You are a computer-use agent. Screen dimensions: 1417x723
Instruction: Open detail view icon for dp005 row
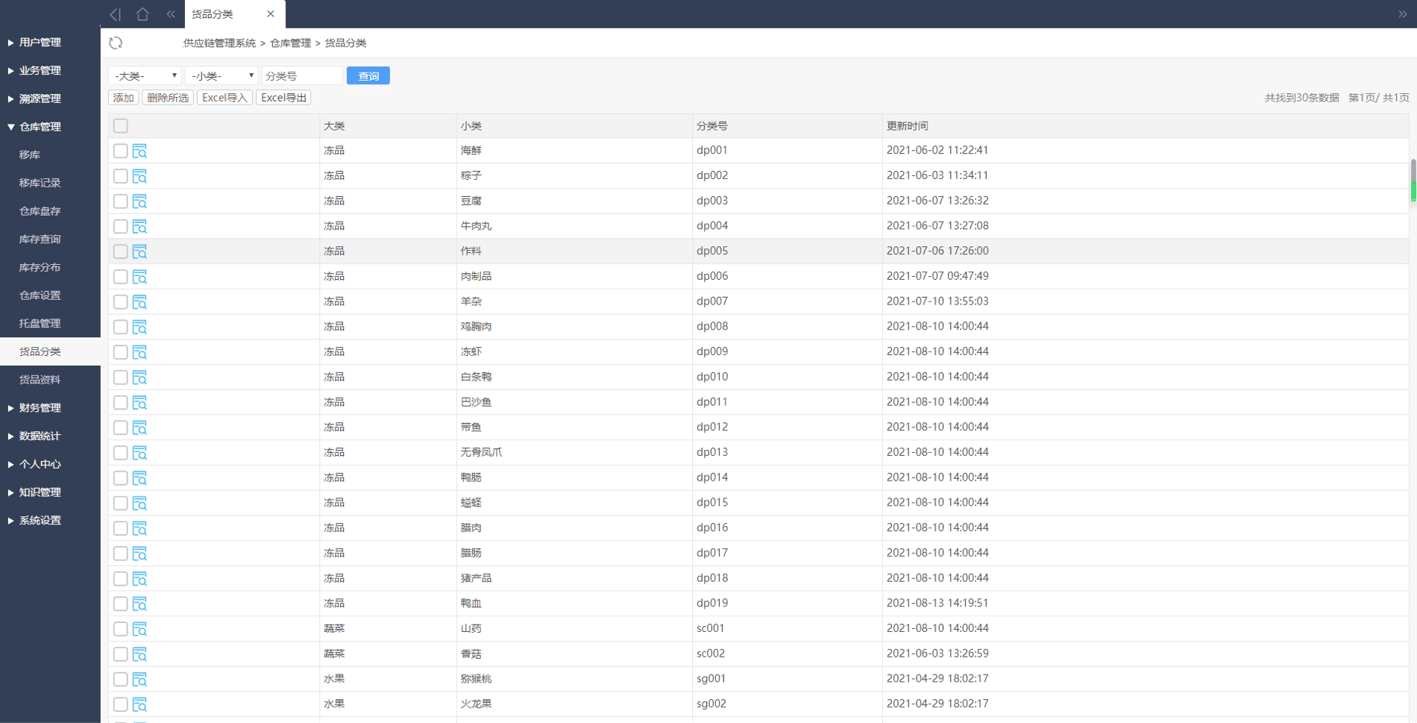139,251
